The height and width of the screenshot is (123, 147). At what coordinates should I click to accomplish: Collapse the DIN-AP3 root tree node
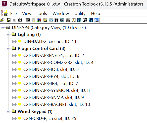click(2, 27)
